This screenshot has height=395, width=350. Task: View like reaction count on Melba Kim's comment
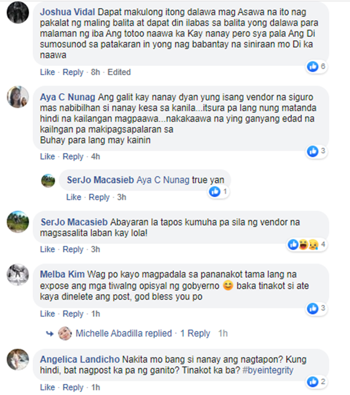[x=323, y=308]
